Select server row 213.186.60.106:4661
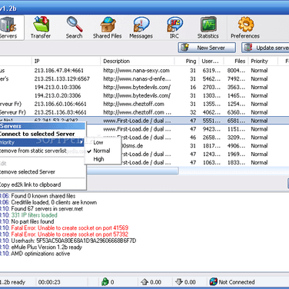This screenshot has height=289, width=289. pyautogui.click(x=144, y=104)
